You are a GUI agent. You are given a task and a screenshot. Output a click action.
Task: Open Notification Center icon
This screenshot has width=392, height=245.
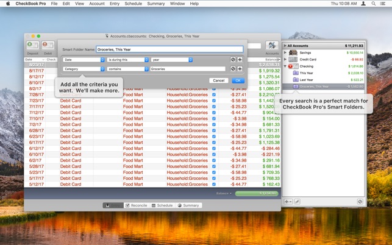[x=382, y=4]
